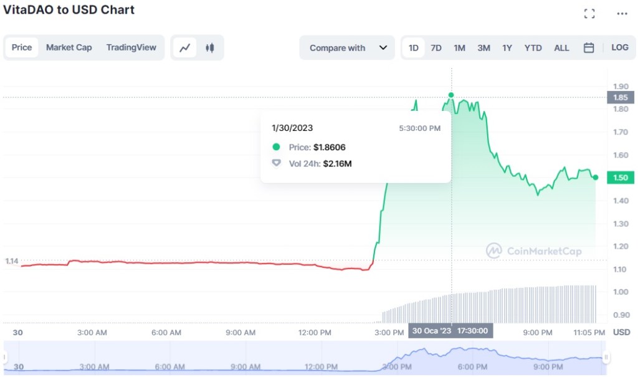Select the Price tab
Screen dimensions: 638x377
[22, 47]
